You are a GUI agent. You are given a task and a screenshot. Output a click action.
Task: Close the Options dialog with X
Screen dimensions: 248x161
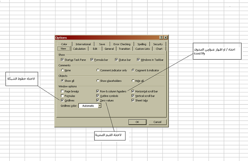click(166, 37)
